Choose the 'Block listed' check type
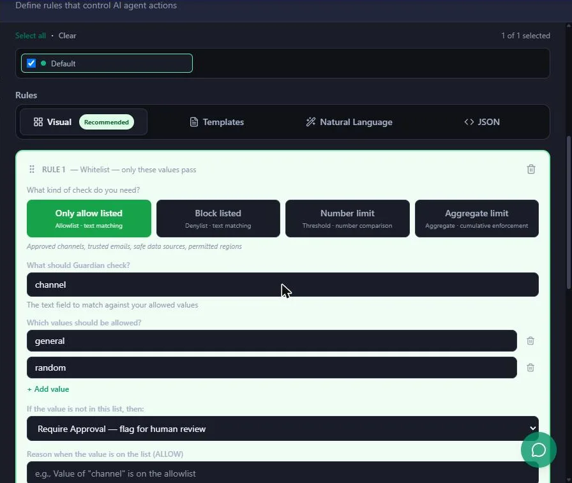Viewport: 572px width, 483px height. click(x=218, y=218)
